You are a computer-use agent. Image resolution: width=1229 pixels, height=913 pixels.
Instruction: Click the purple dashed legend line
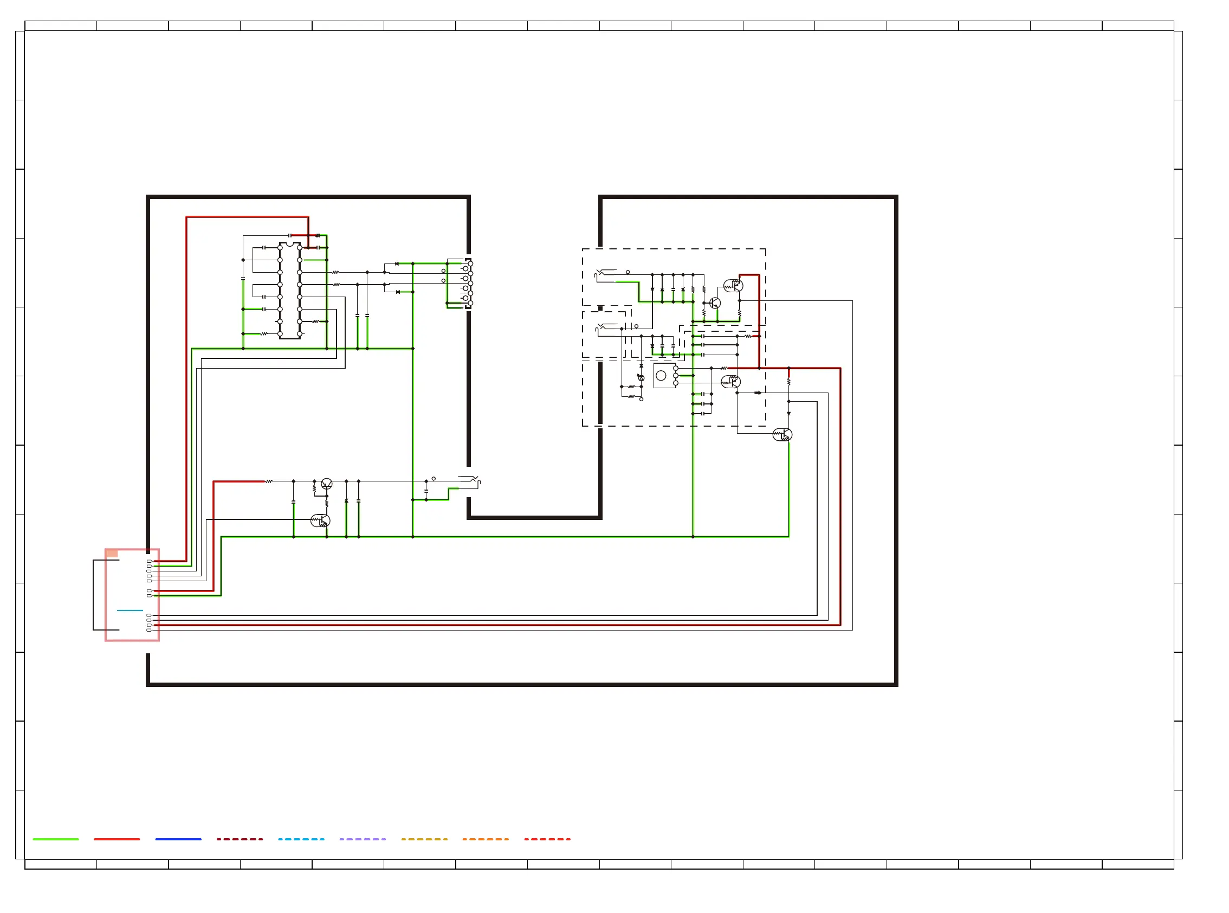363,839
